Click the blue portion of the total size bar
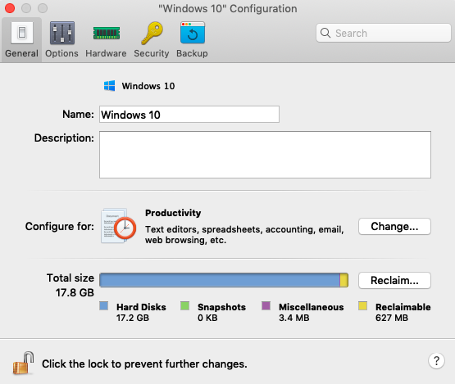 click(x=220, y=280)
